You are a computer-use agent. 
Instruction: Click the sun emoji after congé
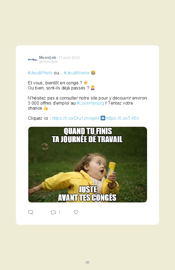[x=86, y=83]
